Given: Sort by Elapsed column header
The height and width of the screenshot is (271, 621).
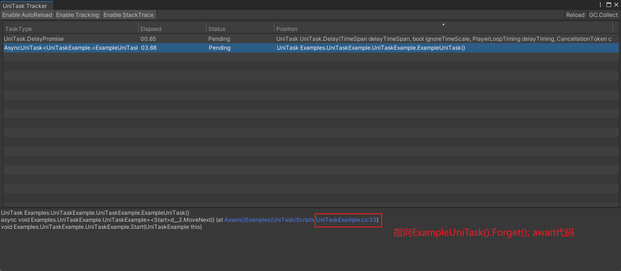Looking at the screenshot, I should click(172, 29).
